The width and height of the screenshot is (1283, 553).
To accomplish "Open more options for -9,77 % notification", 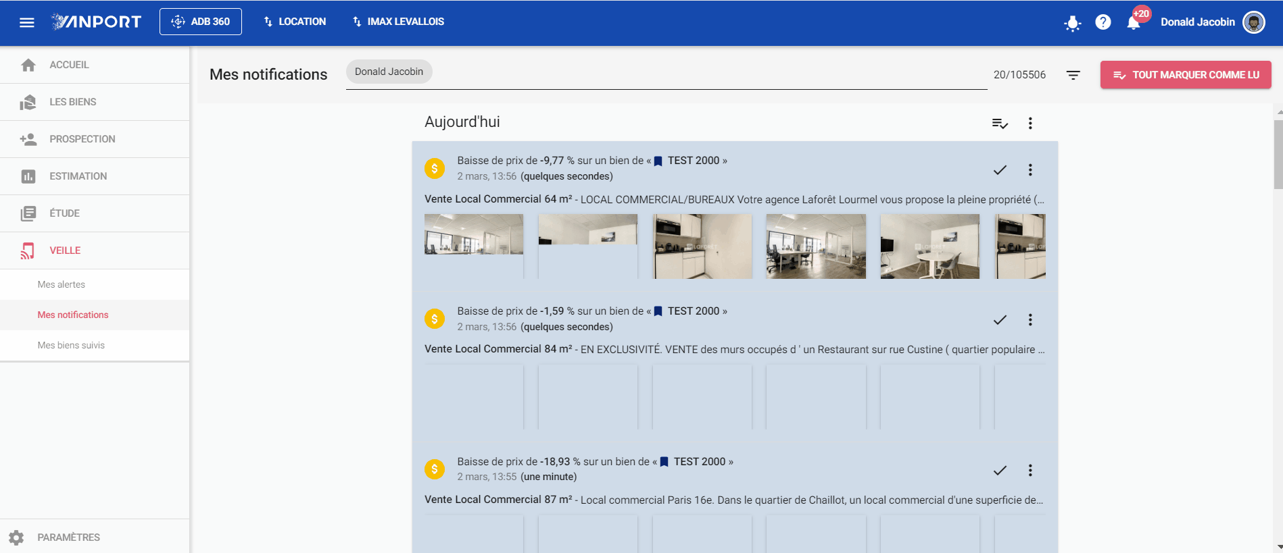I will 1030,170.
